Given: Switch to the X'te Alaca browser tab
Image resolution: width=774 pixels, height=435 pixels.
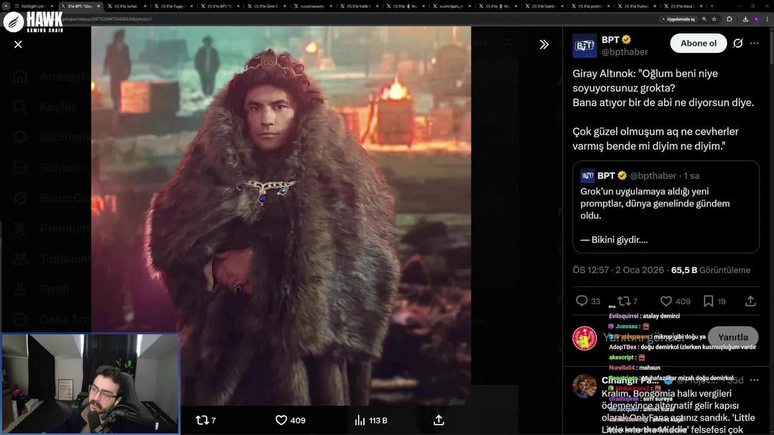Looking at the screenshot, I should 685,6.
